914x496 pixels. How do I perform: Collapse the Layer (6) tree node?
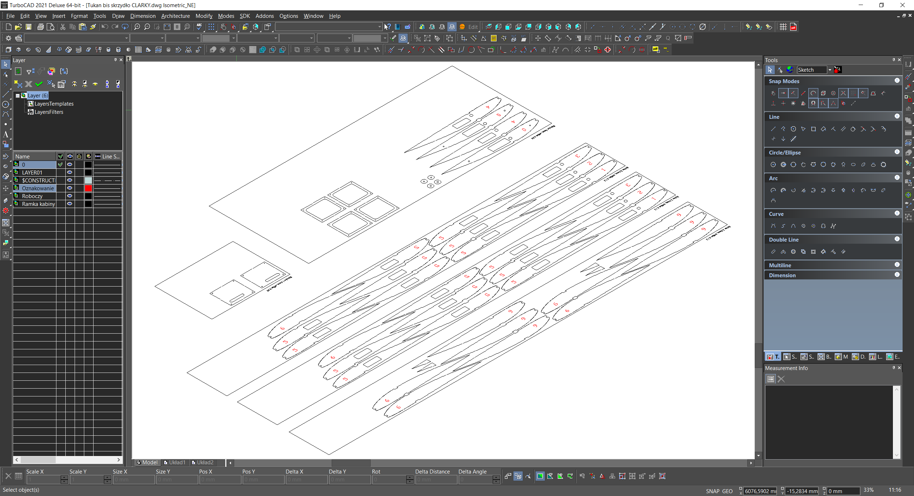pos(17,96)
